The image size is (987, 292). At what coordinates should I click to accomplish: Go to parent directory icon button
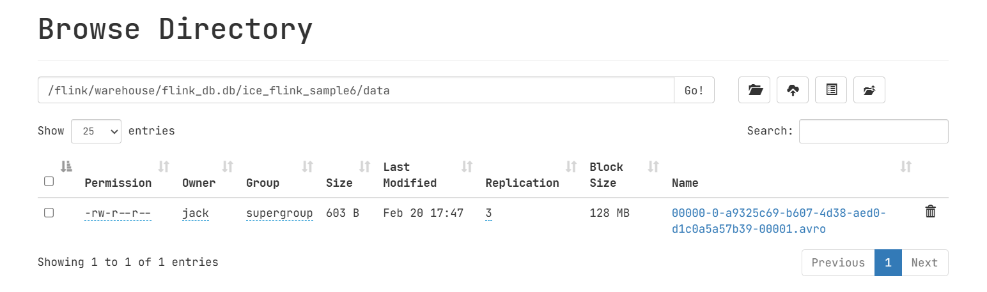click(869, 90)
